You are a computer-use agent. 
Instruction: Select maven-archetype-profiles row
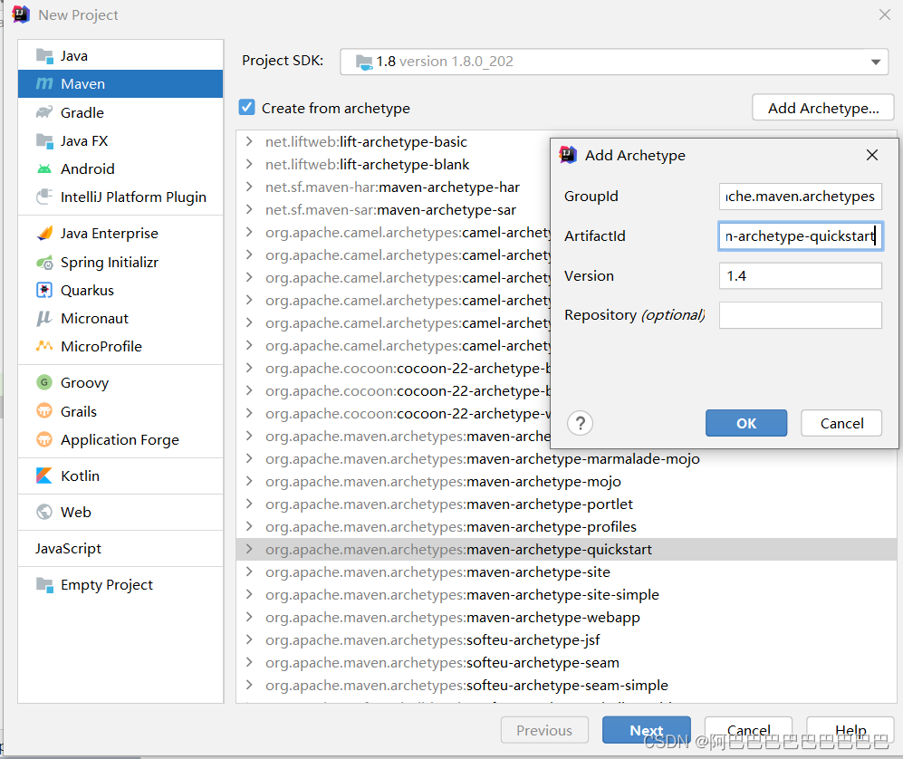pos(566,527)
